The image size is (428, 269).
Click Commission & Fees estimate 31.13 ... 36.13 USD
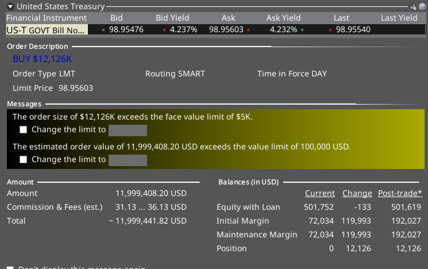(151, 207)
